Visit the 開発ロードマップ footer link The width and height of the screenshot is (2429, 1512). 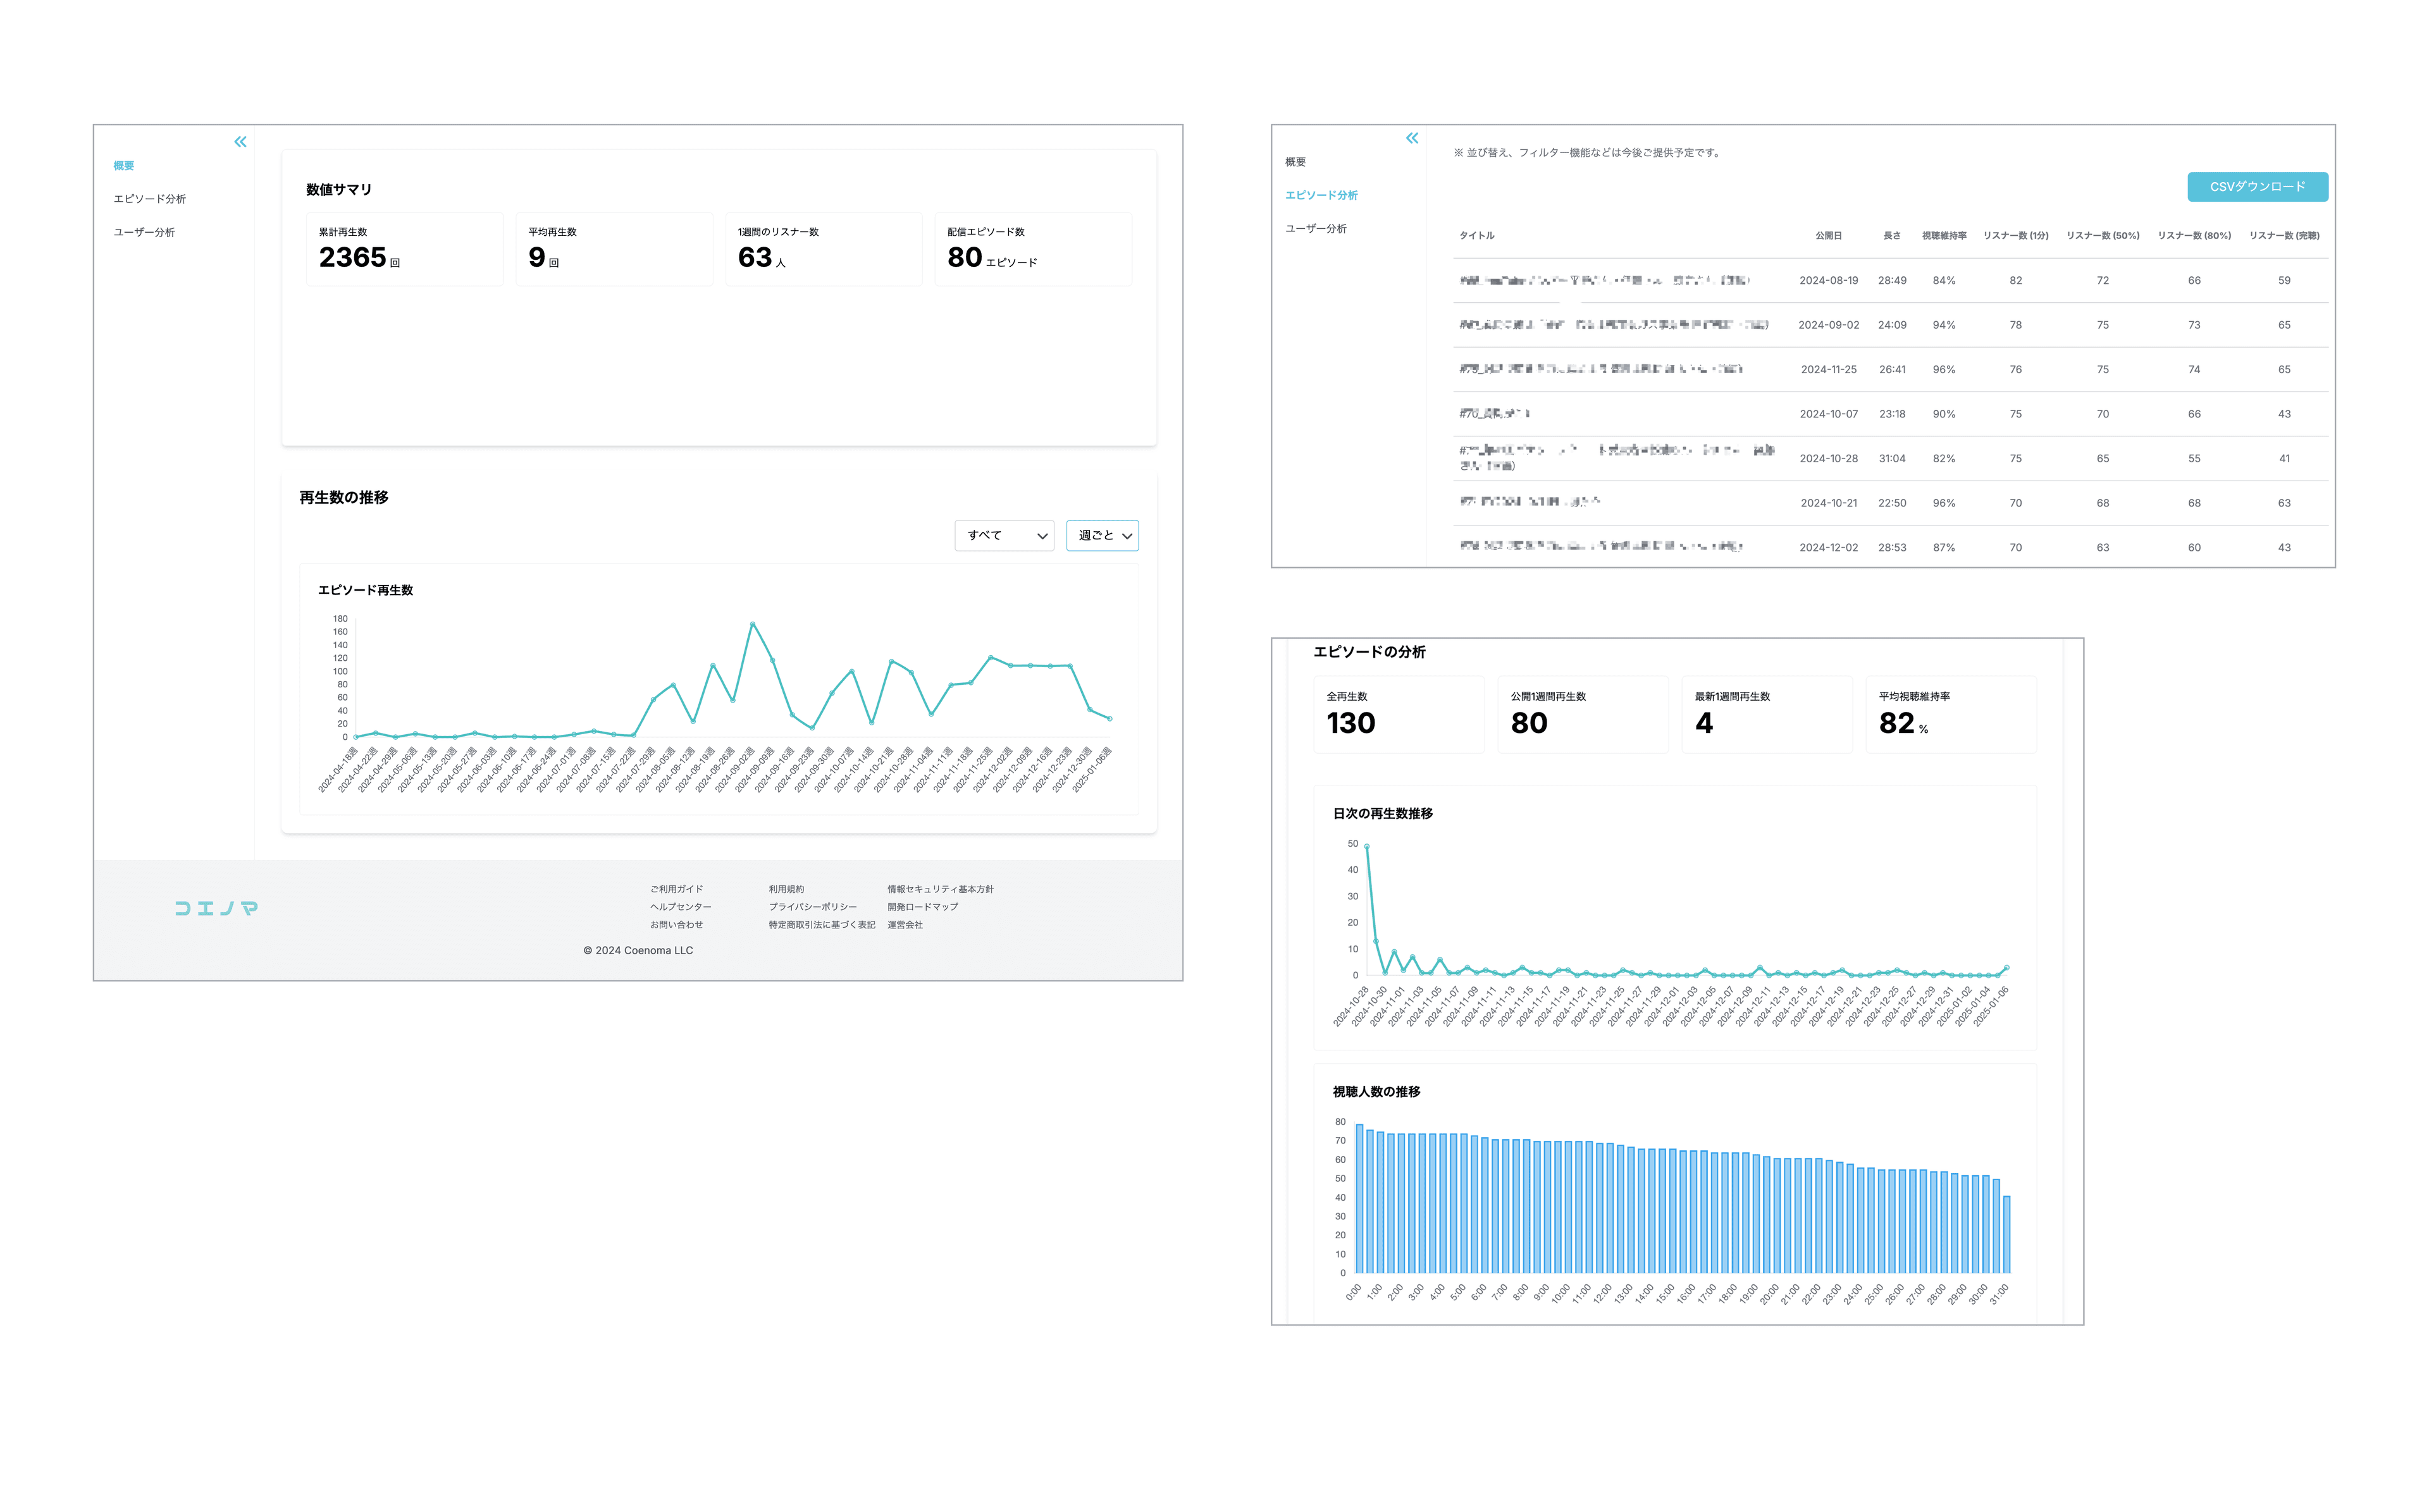point(922,907)
